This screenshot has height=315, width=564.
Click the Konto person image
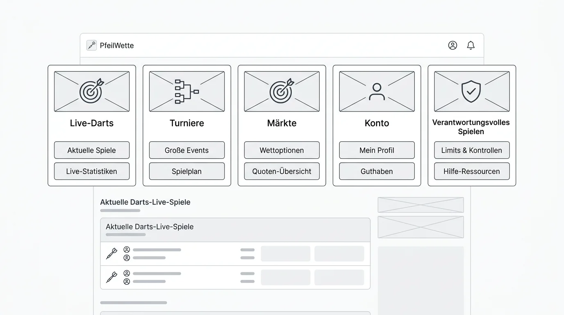point(377,91)
